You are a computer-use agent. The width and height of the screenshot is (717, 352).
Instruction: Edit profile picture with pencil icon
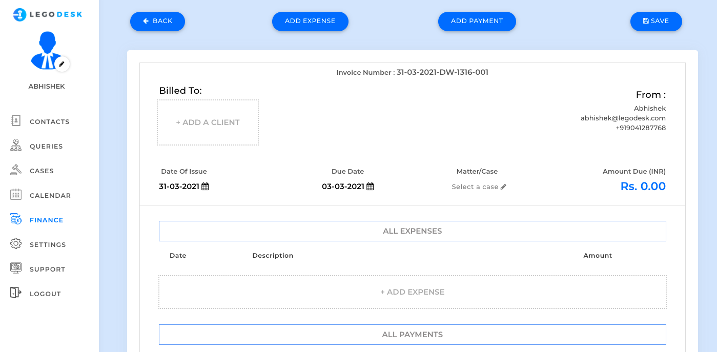click(62, 64)
